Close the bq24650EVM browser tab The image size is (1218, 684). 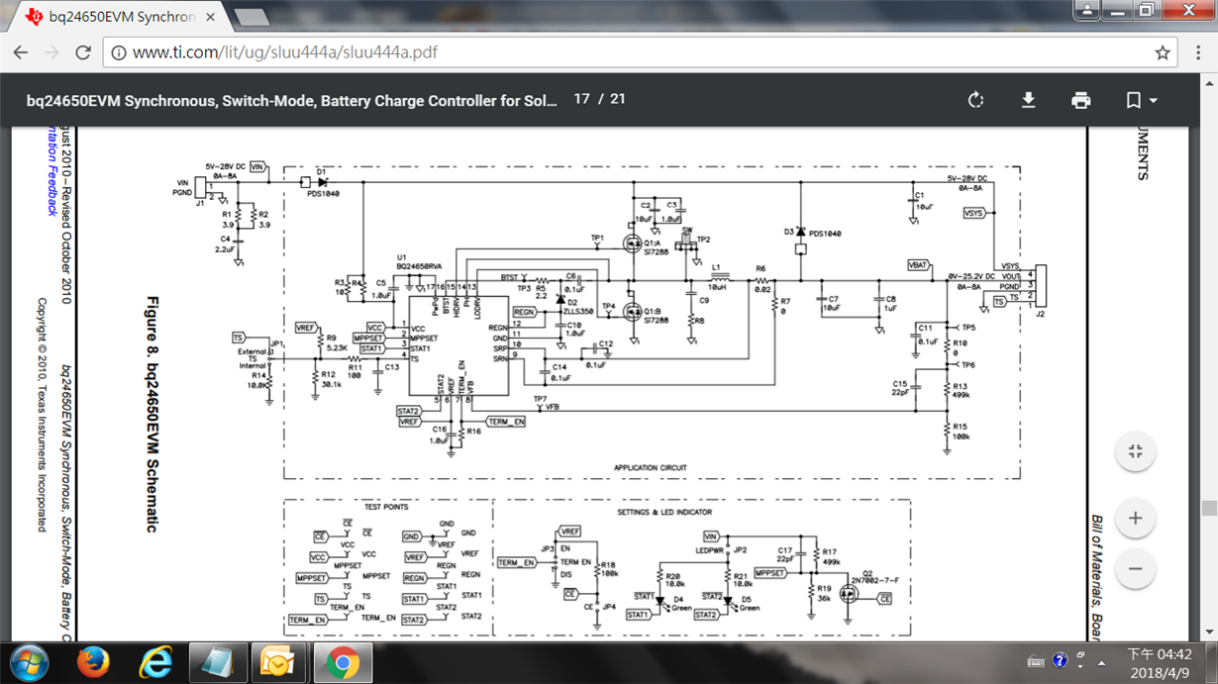(211, 17)
